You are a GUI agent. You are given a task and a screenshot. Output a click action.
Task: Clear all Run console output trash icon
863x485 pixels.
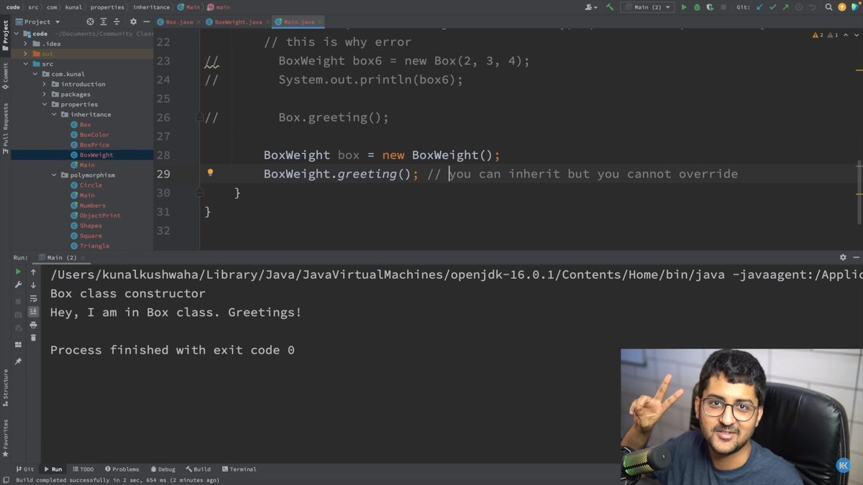click(x=33, y=338)
